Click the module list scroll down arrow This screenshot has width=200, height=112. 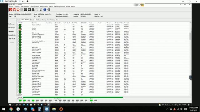pyautogui.click(x=190, y=95)
